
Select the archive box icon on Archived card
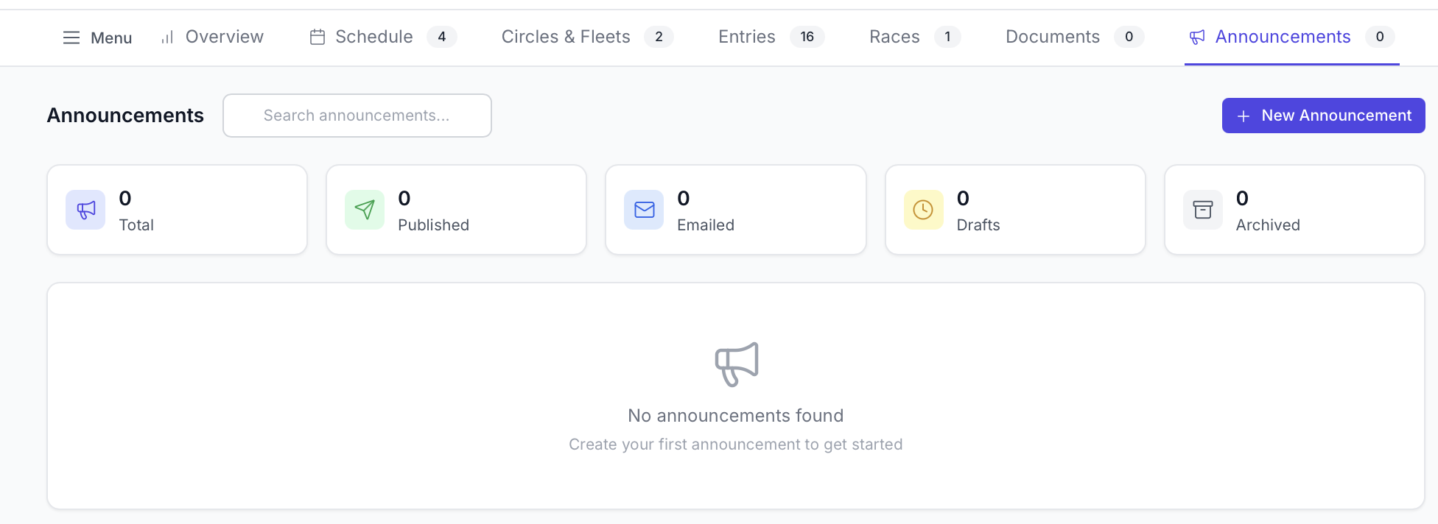tap(1202, 210)
